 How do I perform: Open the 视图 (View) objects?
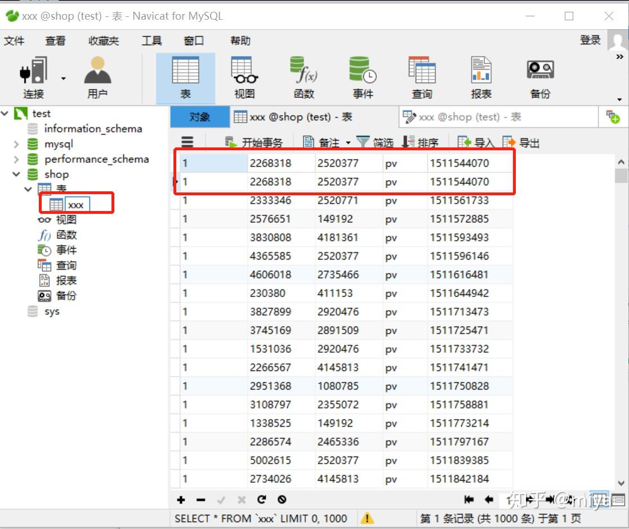[x=244, y=78]
